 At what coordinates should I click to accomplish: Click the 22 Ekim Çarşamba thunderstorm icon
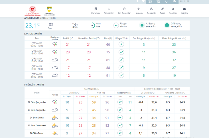tap(55, 102)
